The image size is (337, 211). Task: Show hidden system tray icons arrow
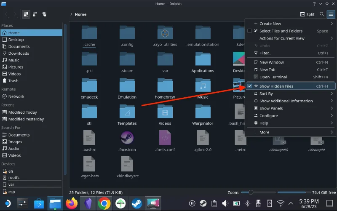[x=291, y=203]
